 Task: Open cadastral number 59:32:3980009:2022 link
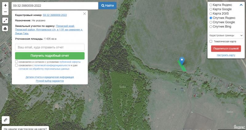point(55,15)
